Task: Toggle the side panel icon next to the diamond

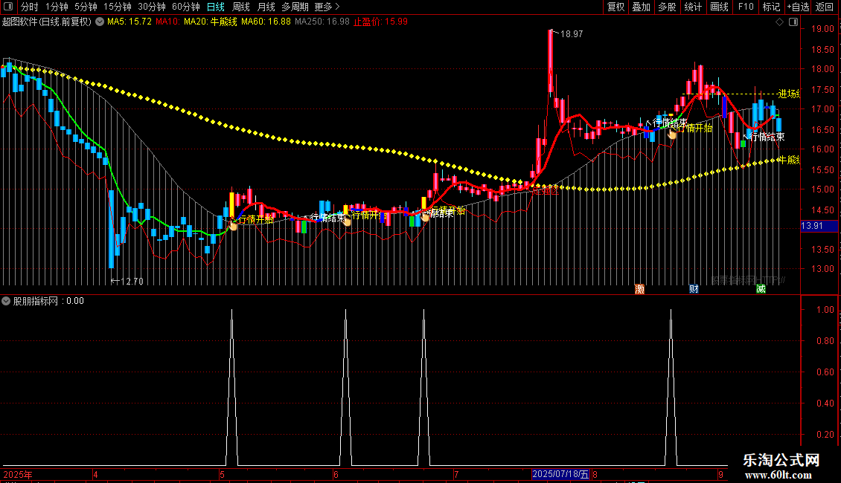Action: pos(793,22)
